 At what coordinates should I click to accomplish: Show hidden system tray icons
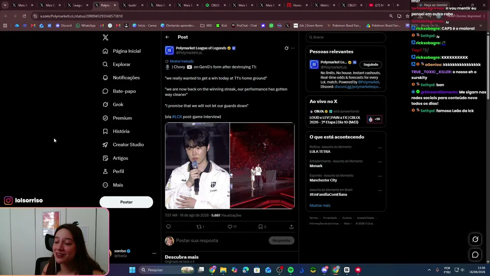(429, 270)
